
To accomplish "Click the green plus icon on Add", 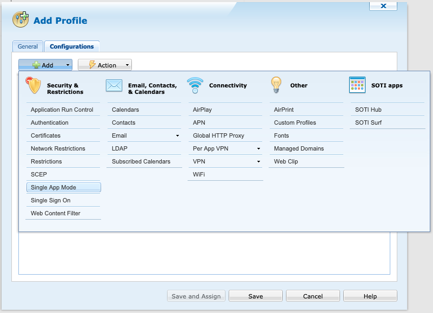I will pos(36,65).
